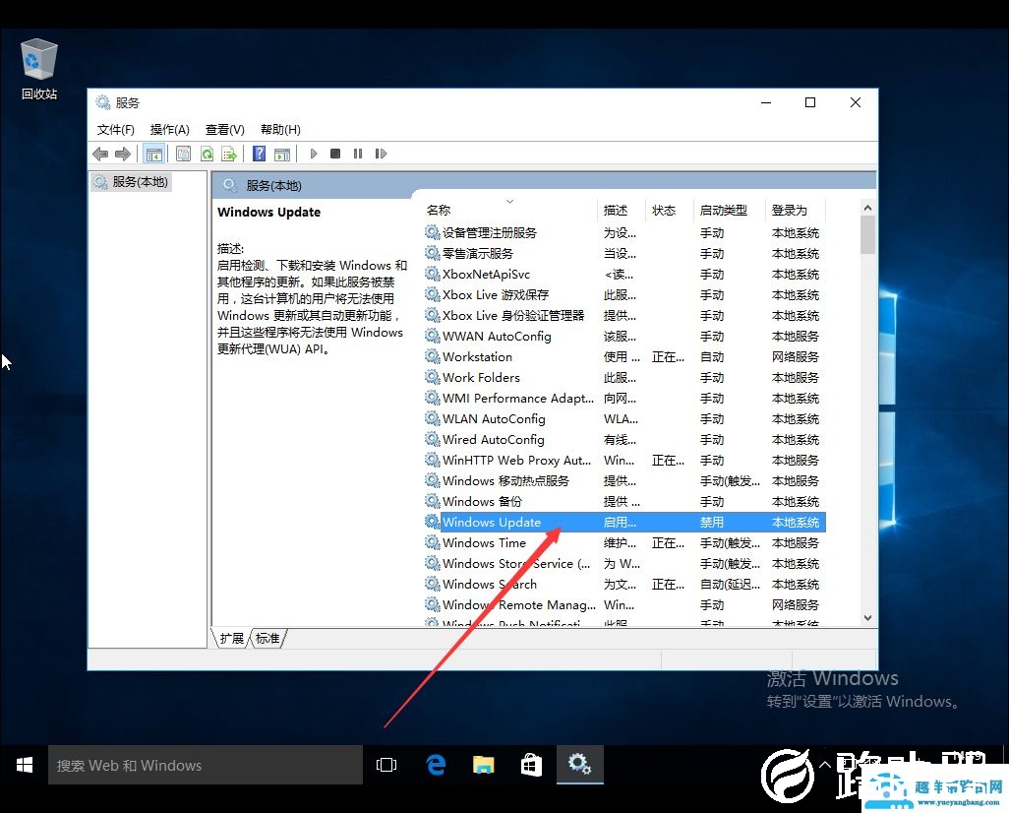Select the Services gear taskbar icon

tap(580, 765)
